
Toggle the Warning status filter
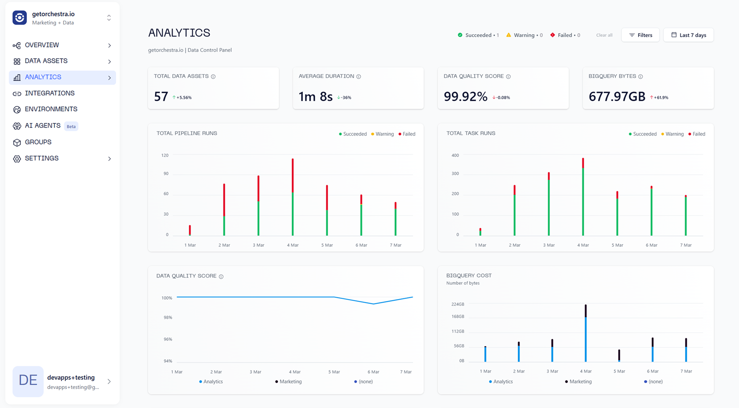coord(524,35)
